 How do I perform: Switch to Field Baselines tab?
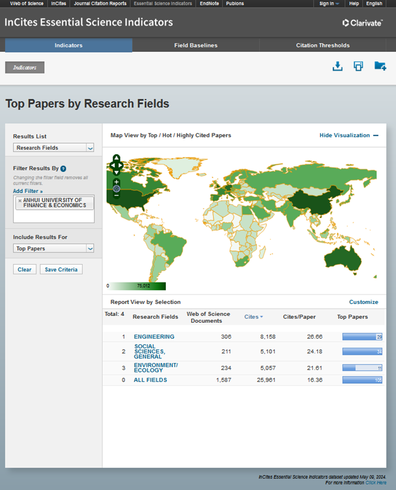(x=196, y=45)
